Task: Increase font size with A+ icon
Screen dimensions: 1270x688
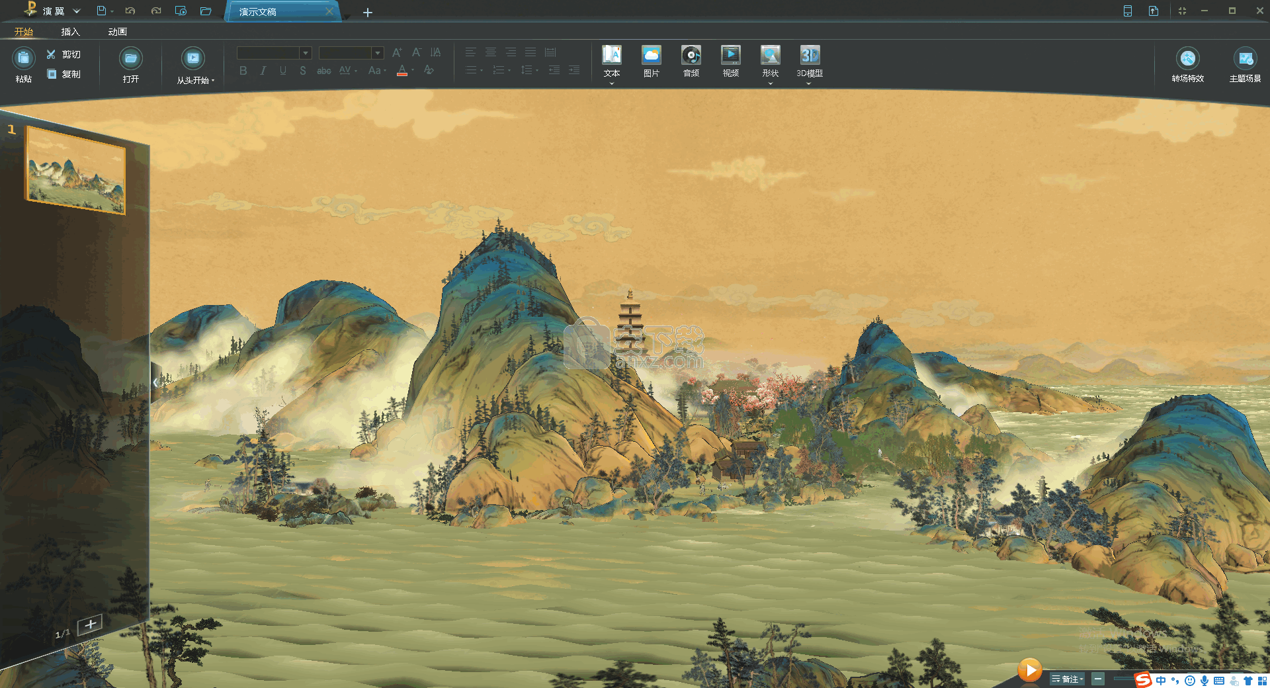Action: pos(397,52)
